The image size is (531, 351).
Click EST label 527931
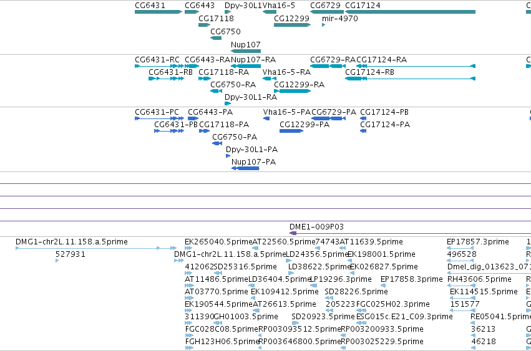coord(71,254)
